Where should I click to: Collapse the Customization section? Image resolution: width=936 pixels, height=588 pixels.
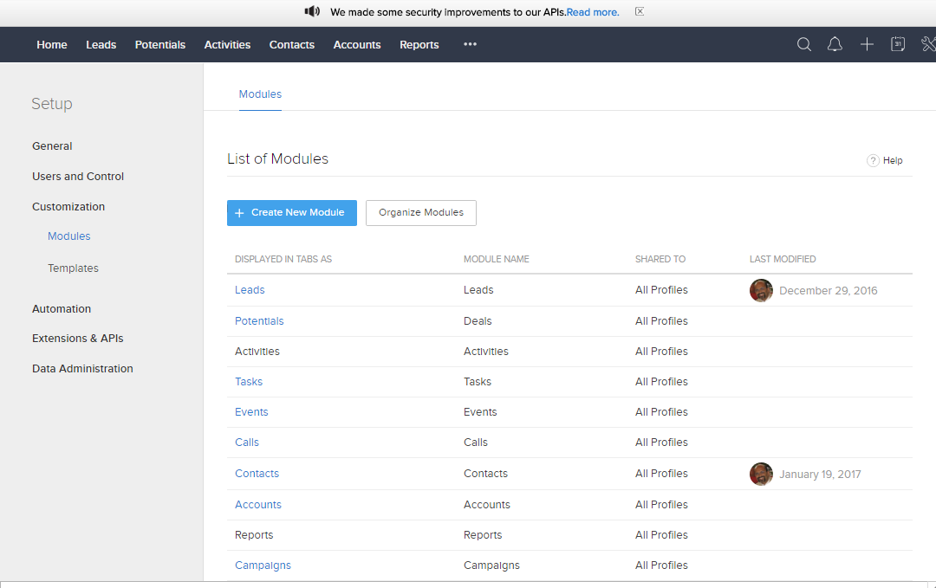(x=68, y=207)
